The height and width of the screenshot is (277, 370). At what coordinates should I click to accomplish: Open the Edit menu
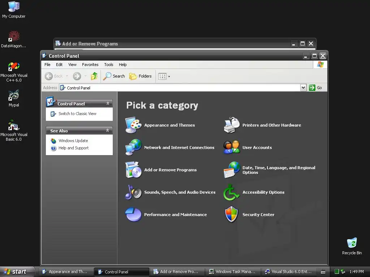[x=59, y=65]
